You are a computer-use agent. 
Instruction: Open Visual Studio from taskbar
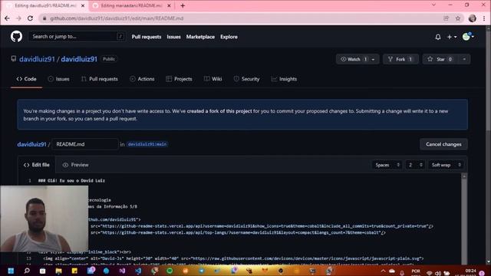coord(122,271)
